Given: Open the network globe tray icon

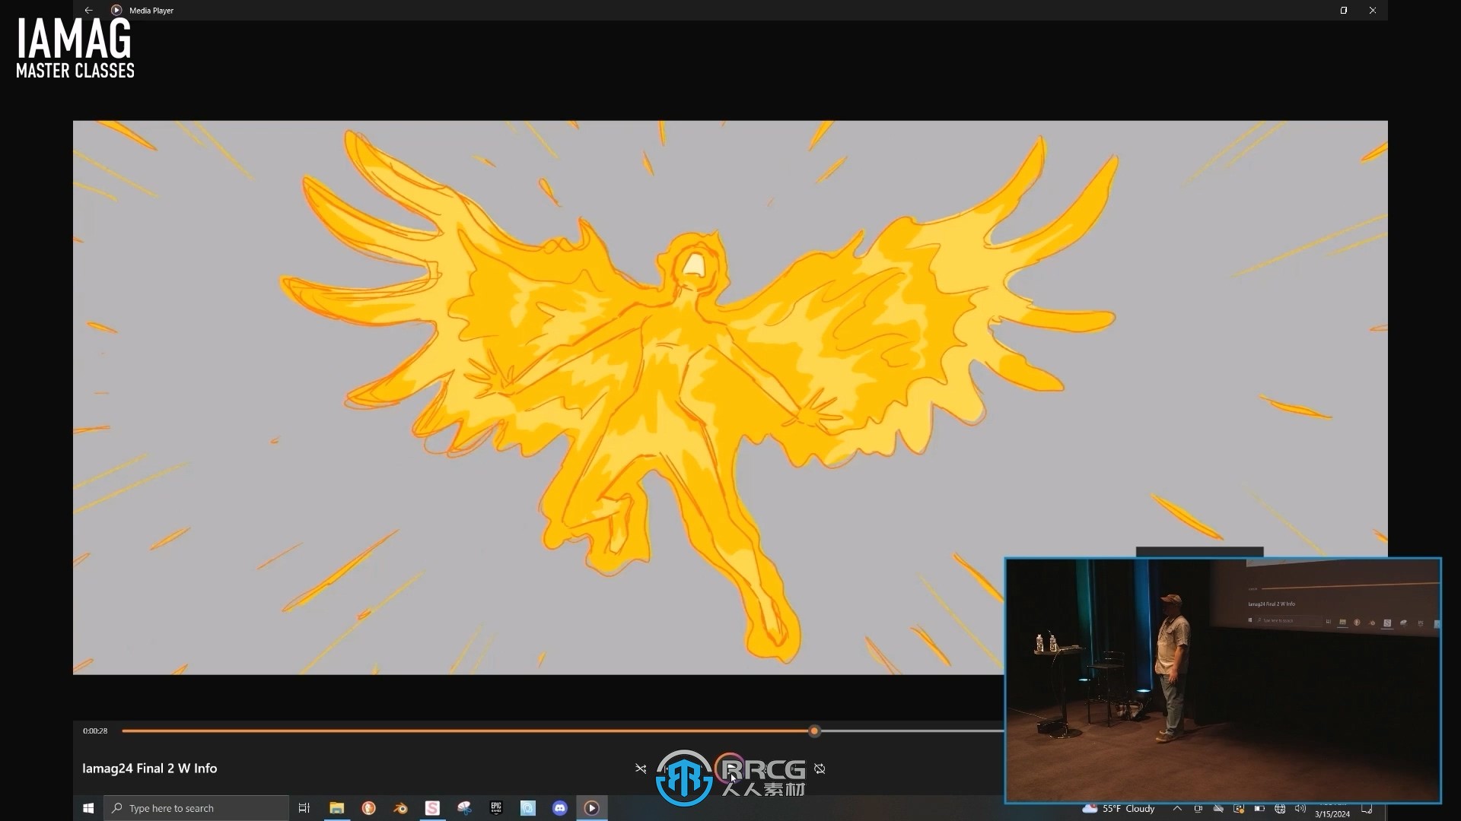Looking at the screenshot, I should pyautogui.click(x=1280, y=808).
